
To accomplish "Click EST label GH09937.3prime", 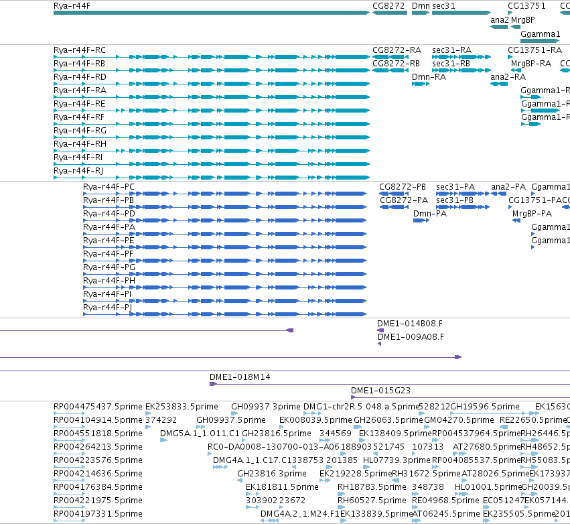I will [266, 407].
